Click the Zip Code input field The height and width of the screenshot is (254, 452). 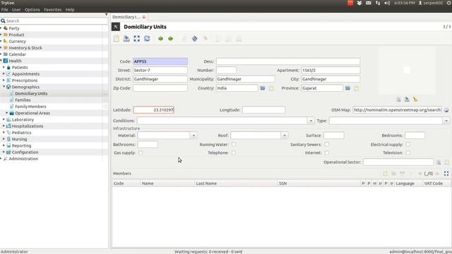160,88
